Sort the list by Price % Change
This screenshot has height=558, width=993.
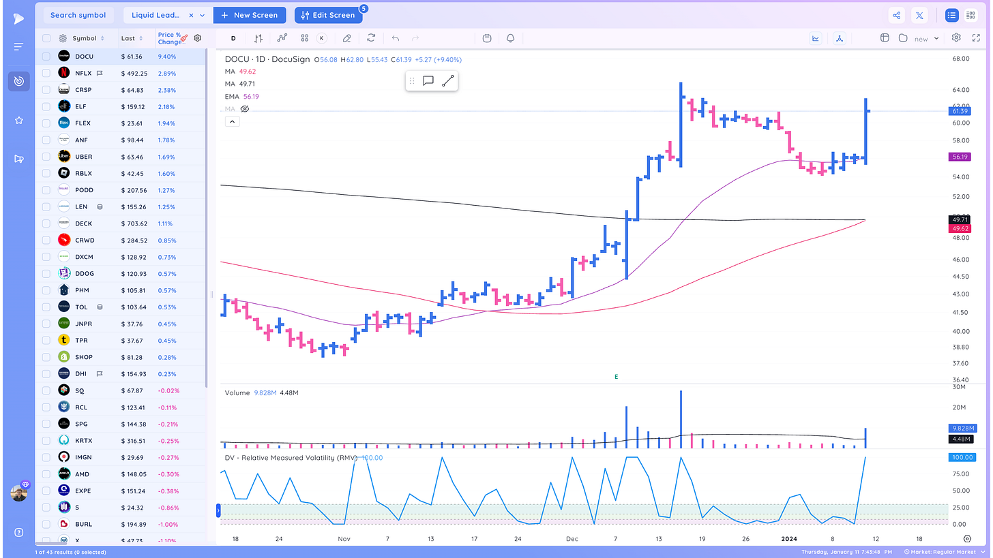(x=169, y=38)
